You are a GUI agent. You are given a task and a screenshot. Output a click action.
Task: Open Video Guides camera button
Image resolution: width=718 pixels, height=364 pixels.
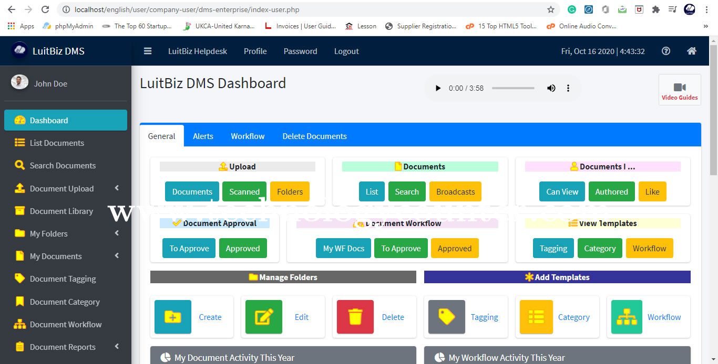(x=680, y=90)
